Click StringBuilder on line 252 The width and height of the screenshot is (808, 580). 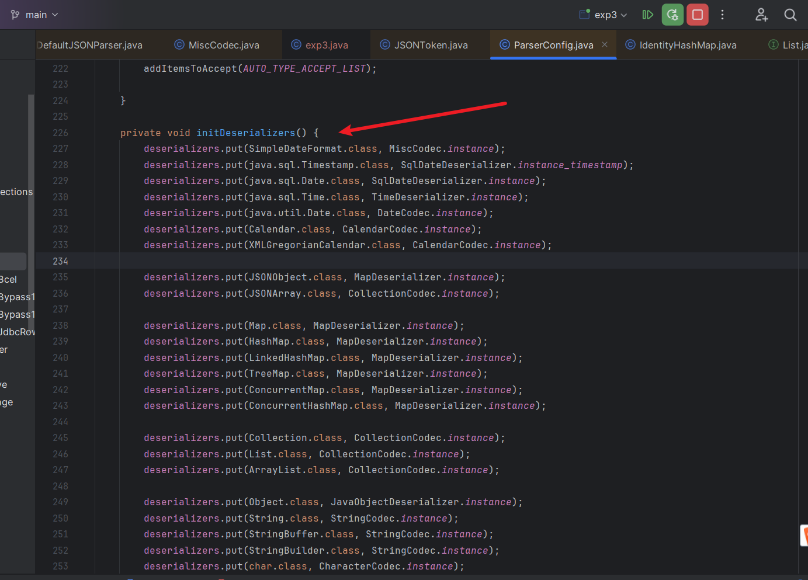click(287, 551)
